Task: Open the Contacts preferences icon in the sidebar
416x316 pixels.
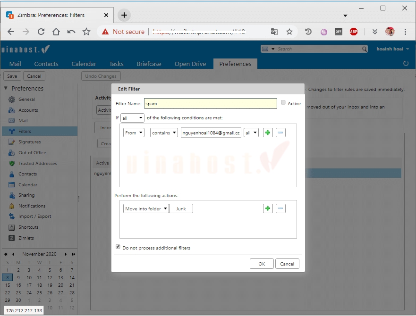Action: pyautogui.click(x=12, y=174)
